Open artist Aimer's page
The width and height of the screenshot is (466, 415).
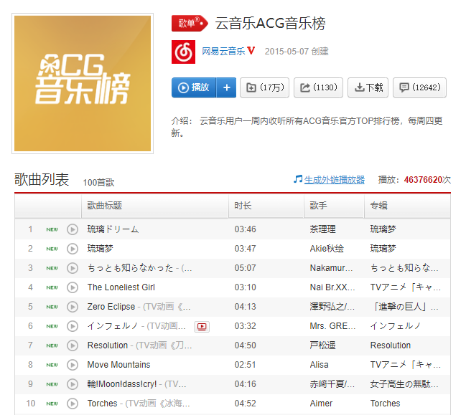pyautogui.click(x=321, y=404)
